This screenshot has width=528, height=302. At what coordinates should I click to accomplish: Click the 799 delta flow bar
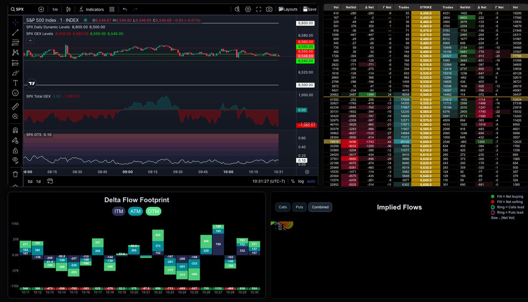pos(218,244)
